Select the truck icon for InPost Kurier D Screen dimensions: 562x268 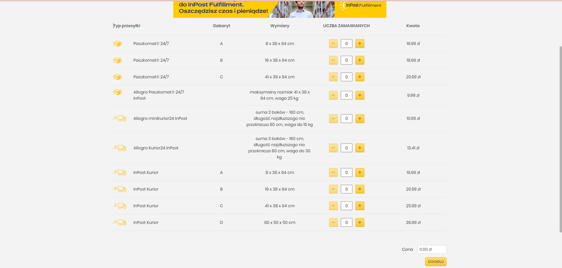(120, 222)
